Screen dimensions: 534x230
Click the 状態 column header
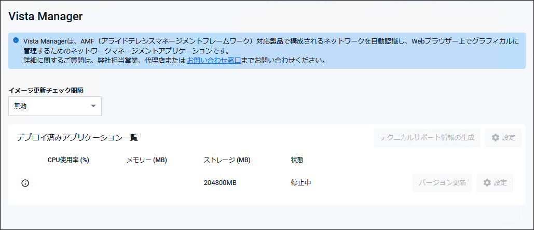point(297,160)
